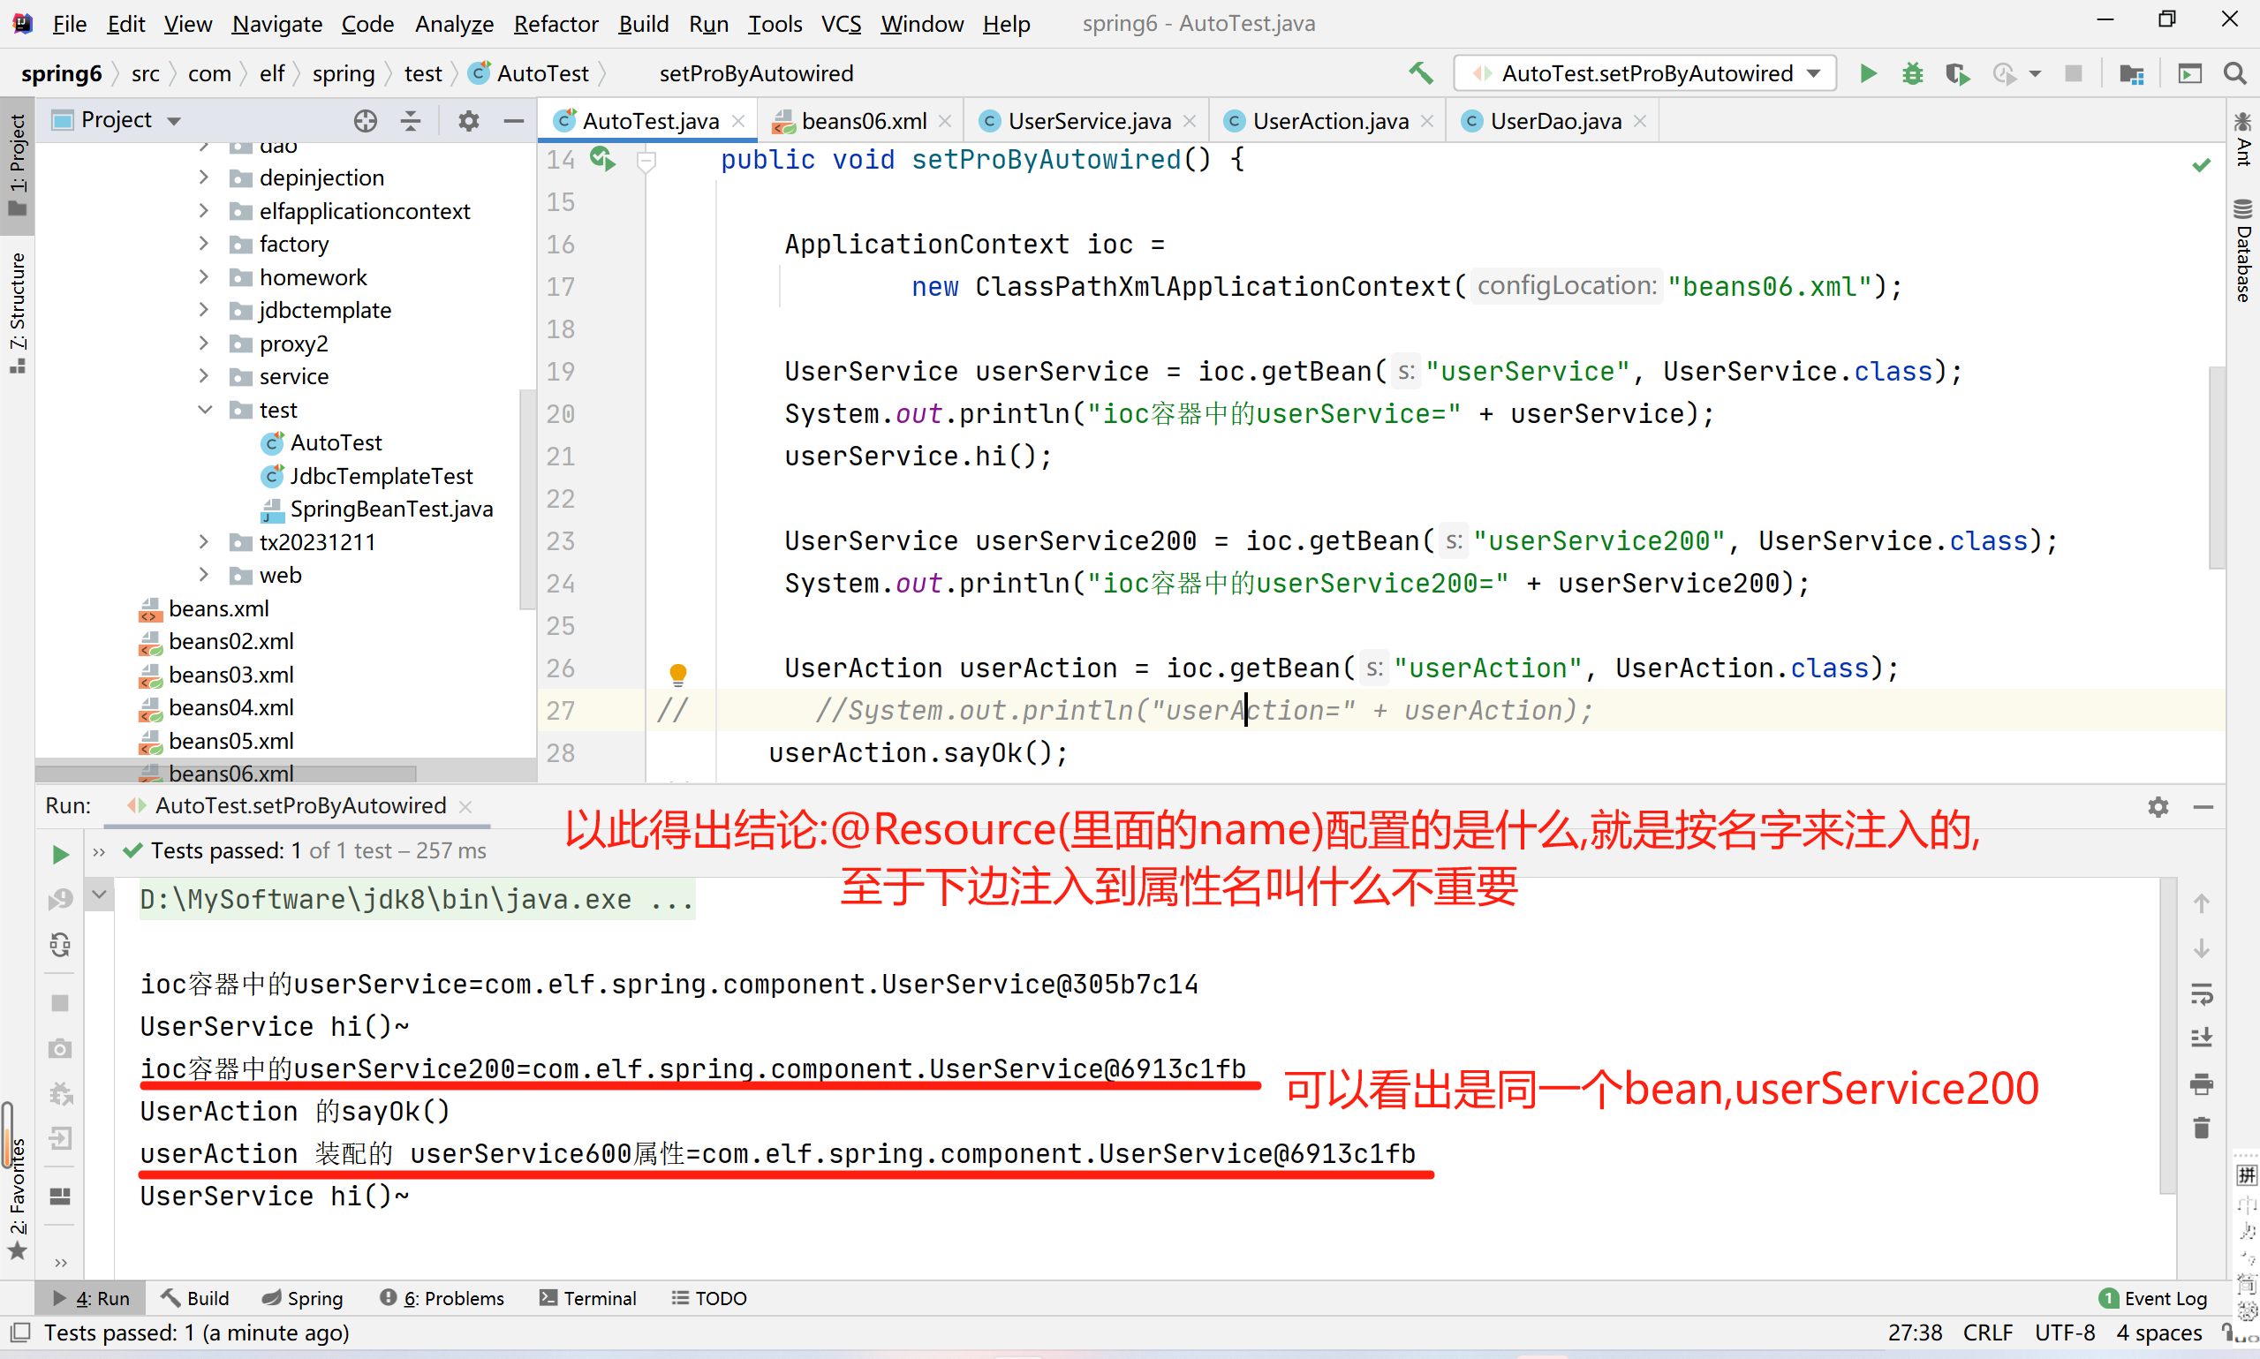
Task: Click scroll to end of console icon
Action: [2202, 1038]
